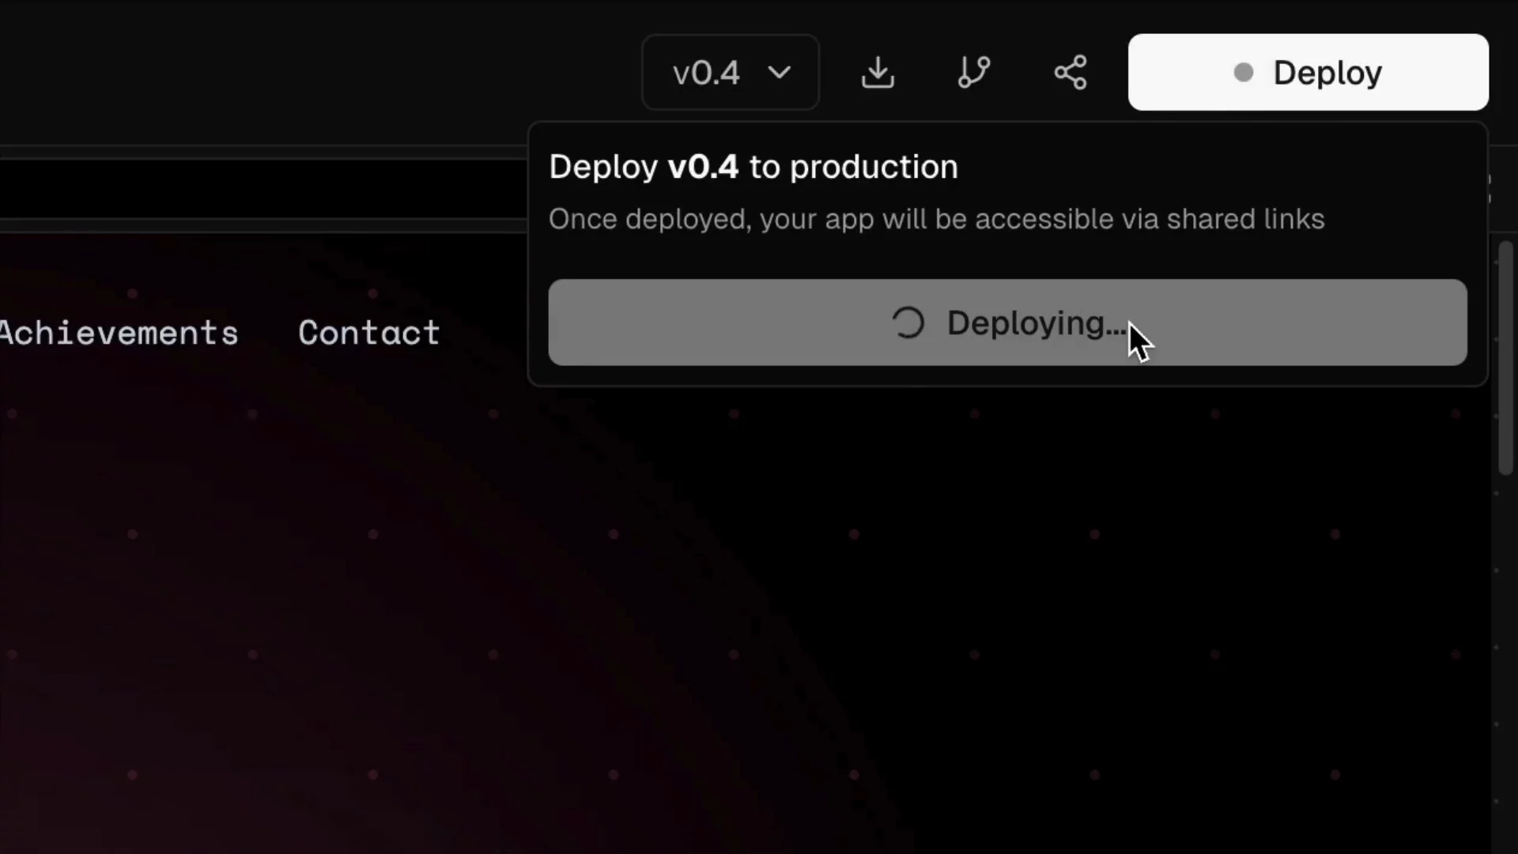This screenshot has height=854, width=1518.
Task: Click the chevron arrow next to v0.4
Action: pos(780,73)
